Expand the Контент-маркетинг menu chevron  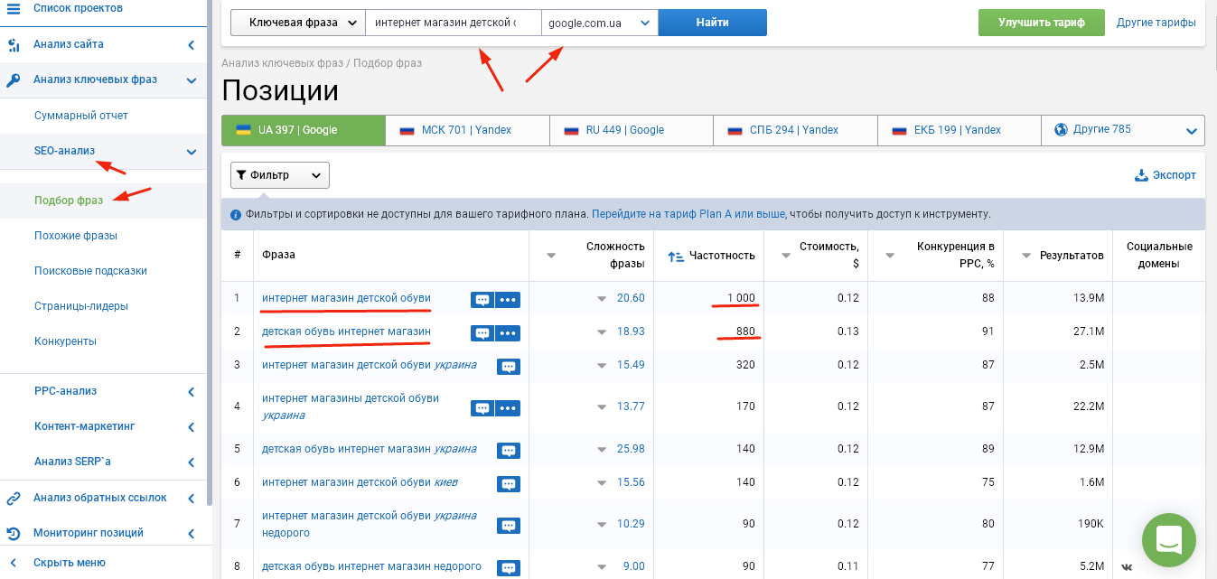point(192,426)
